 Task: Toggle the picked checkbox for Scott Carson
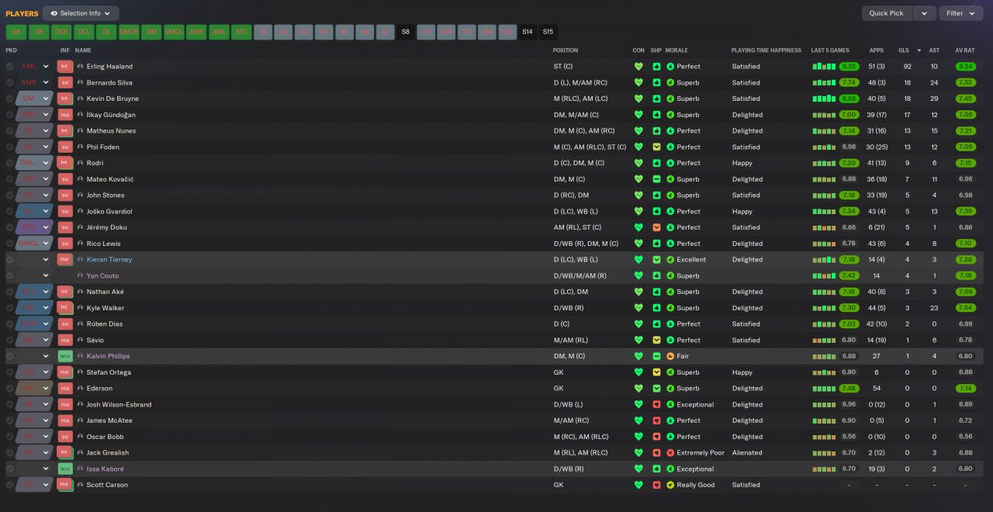click(10, 486)
